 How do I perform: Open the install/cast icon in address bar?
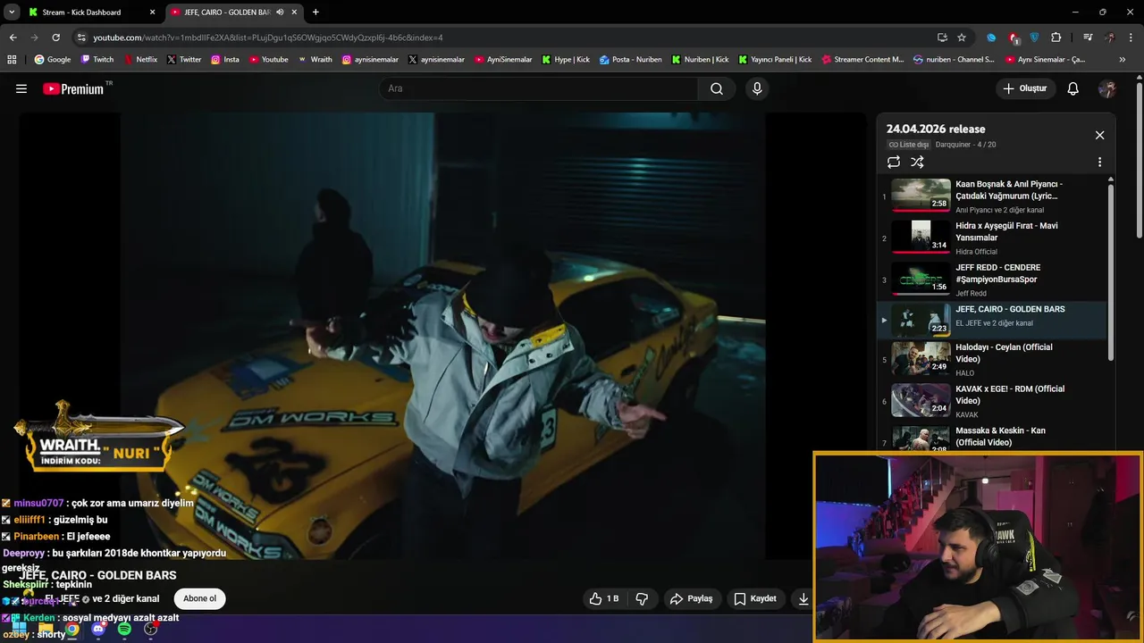coord(942,38)
